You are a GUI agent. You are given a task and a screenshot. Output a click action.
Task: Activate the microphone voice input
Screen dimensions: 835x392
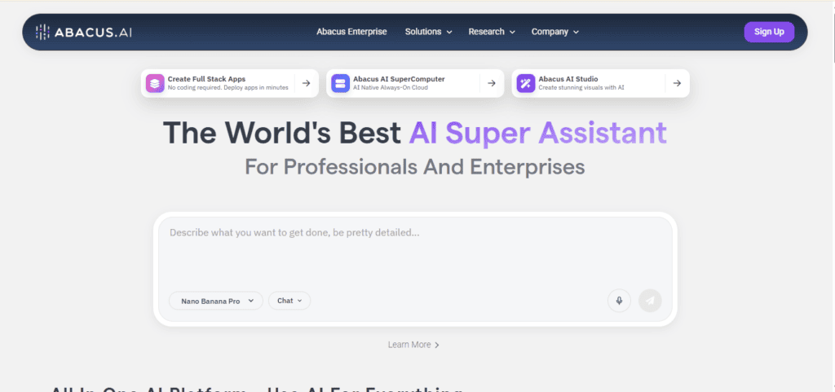pos(620,301)
